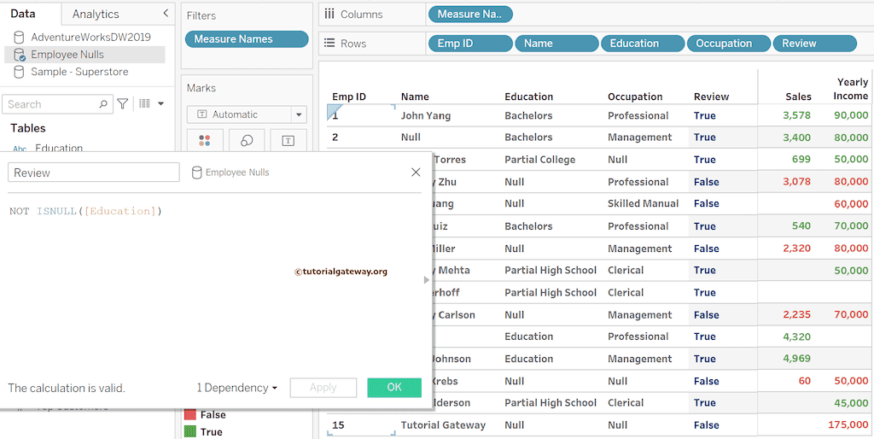Expand the function list arrow in calculation editor
Image resolution: width=874 pixels, height=439 pixels.
point(427,280)
